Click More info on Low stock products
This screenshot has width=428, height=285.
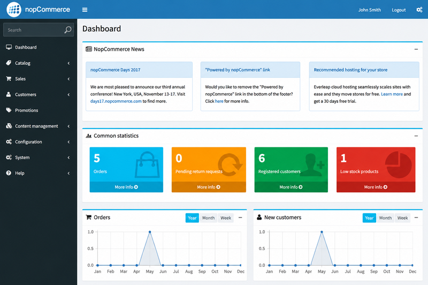[376, 187]
